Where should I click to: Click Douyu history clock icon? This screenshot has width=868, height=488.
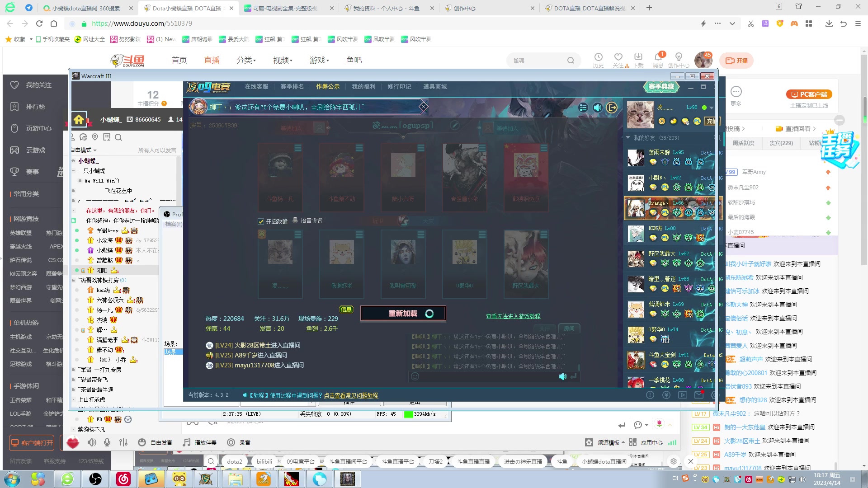(598, 57)
